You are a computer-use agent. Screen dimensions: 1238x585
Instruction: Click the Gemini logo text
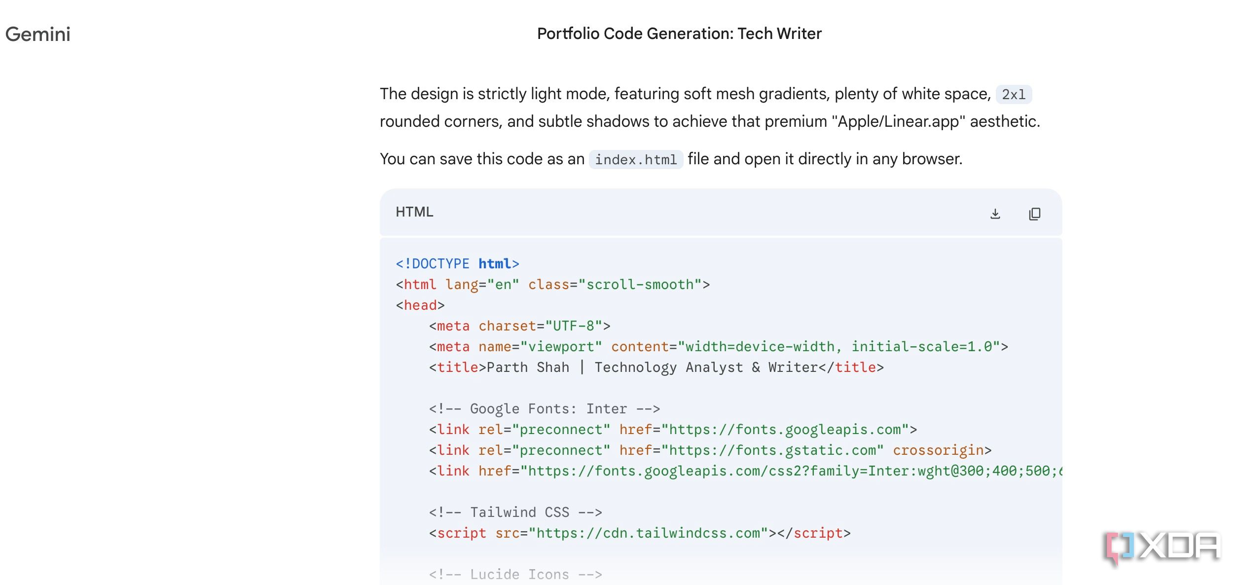click(x=38, y=34)
